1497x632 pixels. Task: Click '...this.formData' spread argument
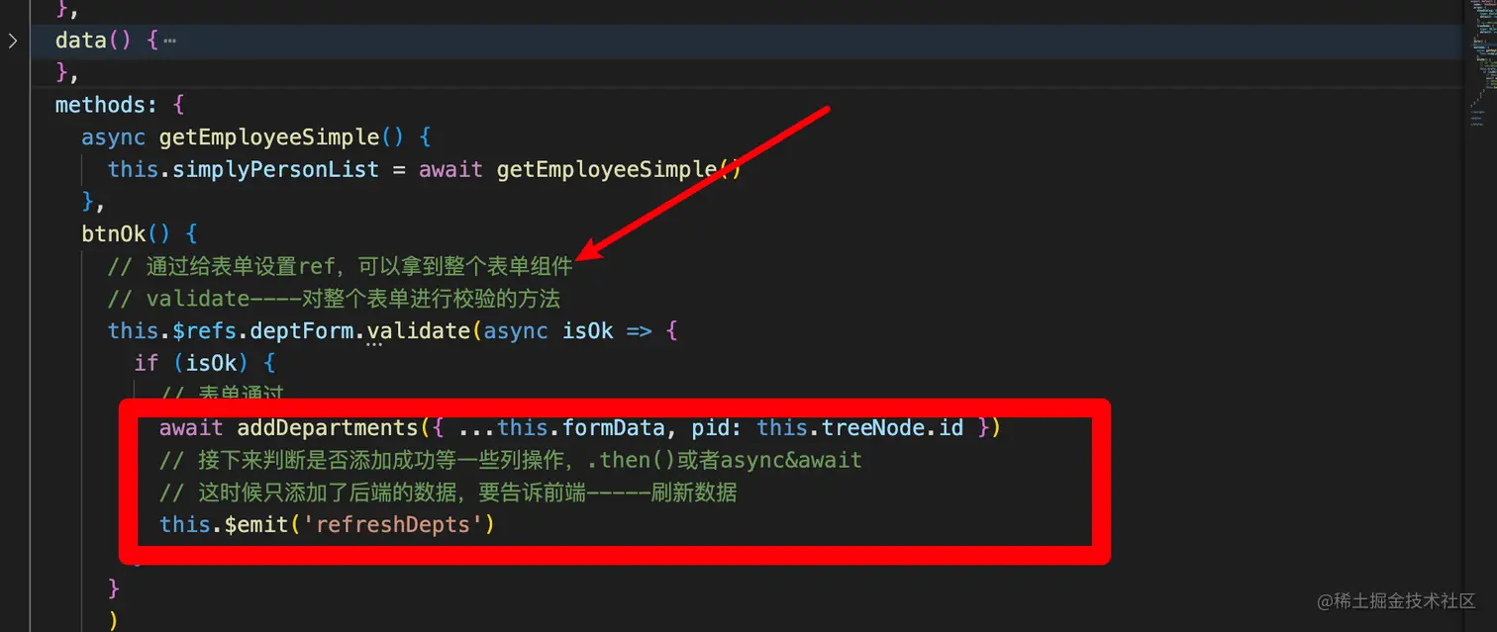[562, 427]
